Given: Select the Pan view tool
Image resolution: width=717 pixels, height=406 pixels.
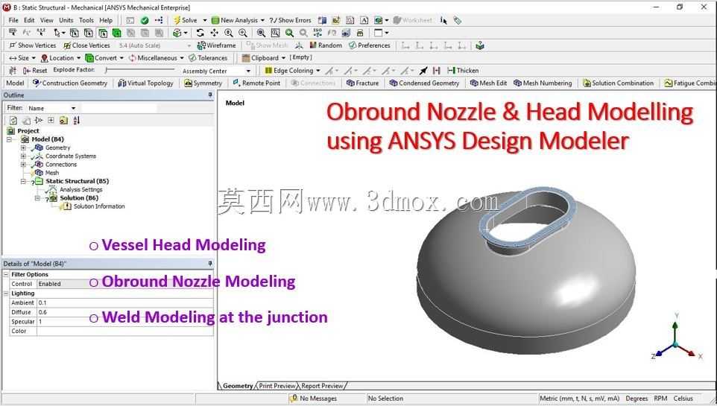Looking at the screenshot, I should pyautogui.click(x=214, y=33).
